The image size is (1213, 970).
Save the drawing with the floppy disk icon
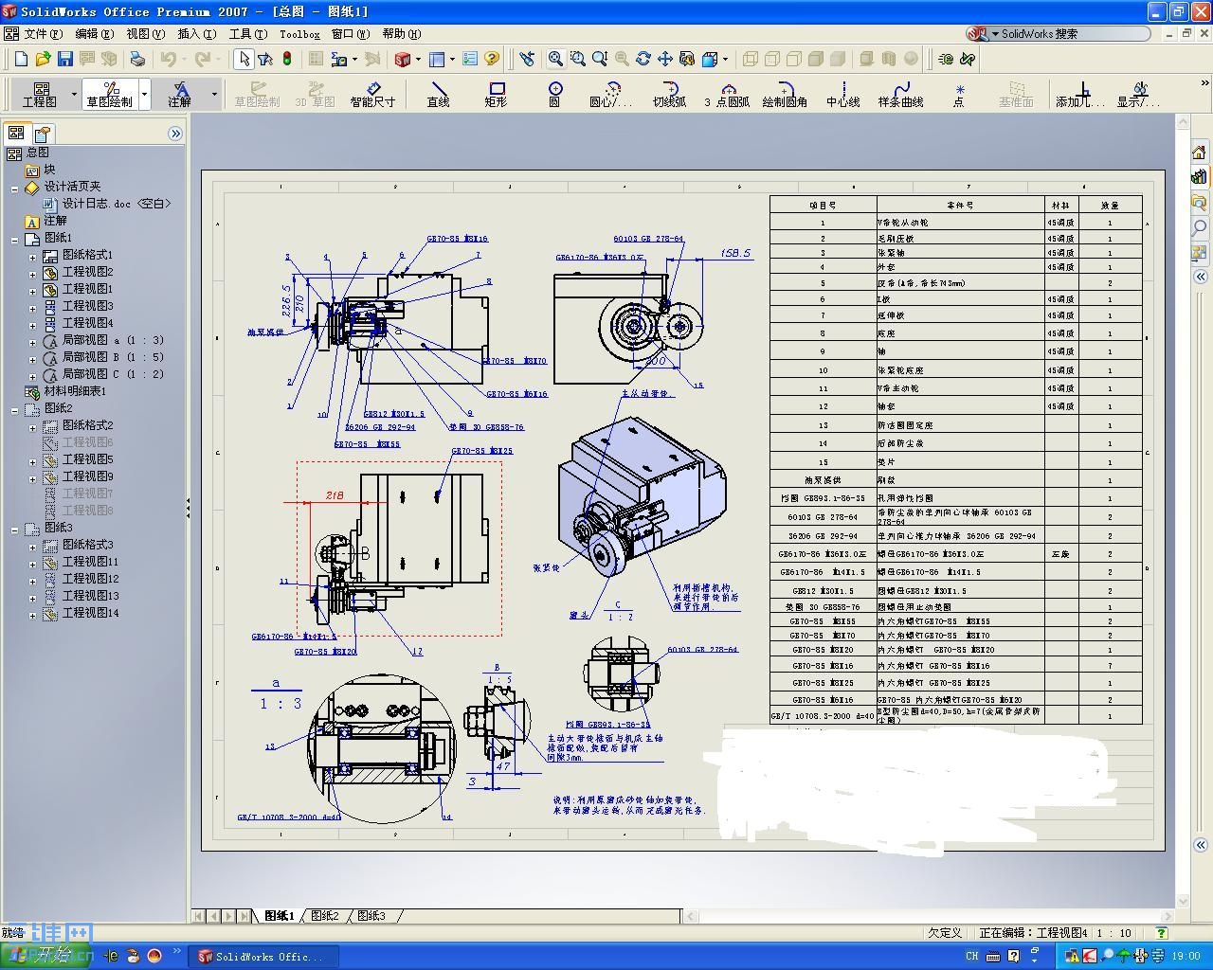[65, 59]
